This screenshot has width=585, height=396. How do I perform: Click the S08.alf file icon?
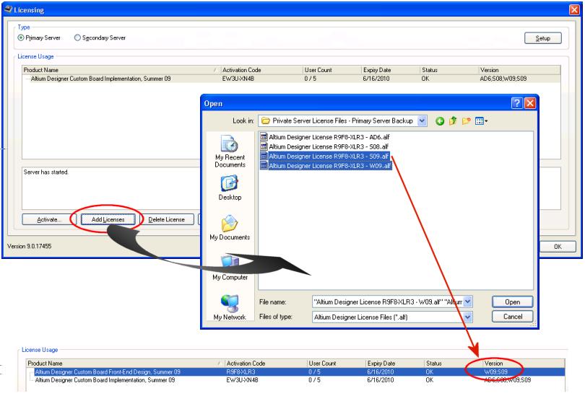[x=264, y=146]
